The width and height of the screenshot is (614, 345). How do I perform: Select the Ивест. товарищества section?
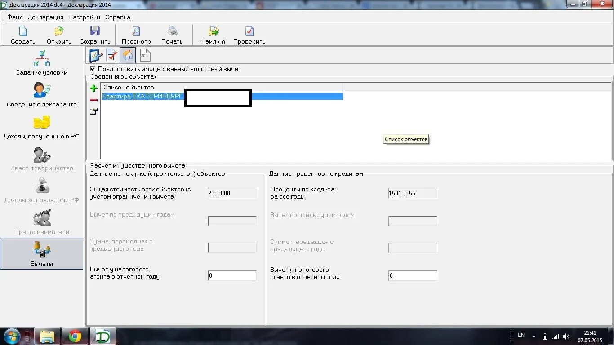pos(42,159)
